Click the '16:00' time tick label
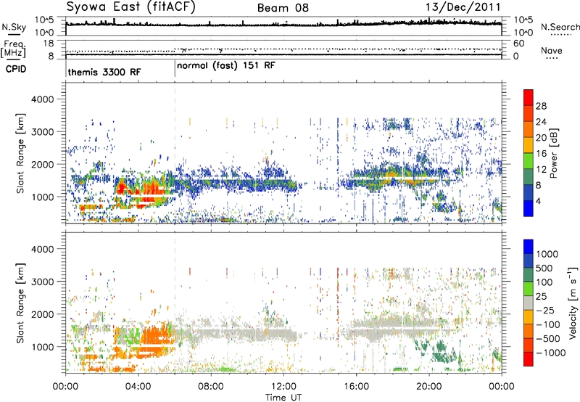The height and width of the screenshot is (402, 580). pos(356,387)
